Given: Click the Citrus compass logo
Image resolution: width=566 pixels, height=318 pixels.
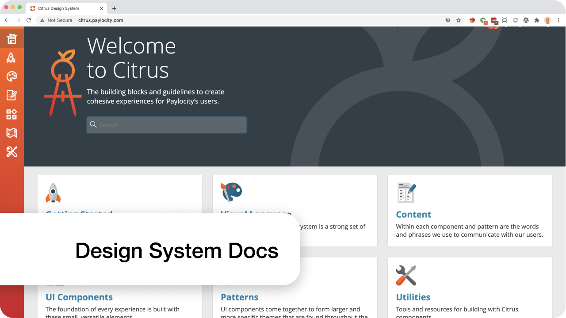Looking at the screenshot, I should [x=64, y=83].
